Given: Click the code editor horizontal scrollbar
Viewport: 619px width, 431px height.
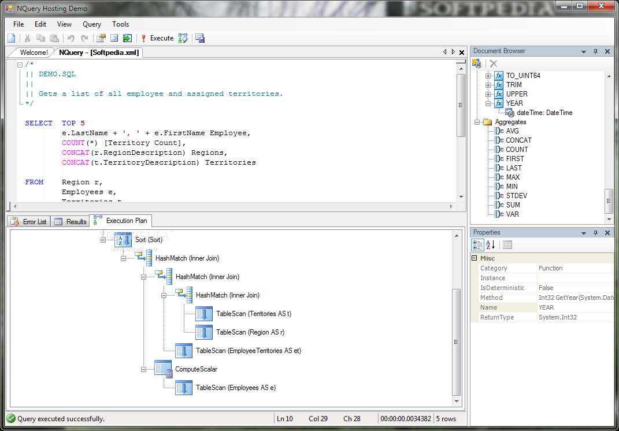Looking at the screenshot, I should click(231, 206).
